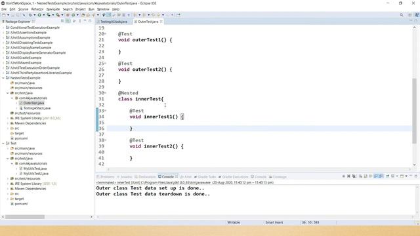Click the Debug bug icon in toolbar
This screenshot has width=420, height=236.
click(30, 15)
